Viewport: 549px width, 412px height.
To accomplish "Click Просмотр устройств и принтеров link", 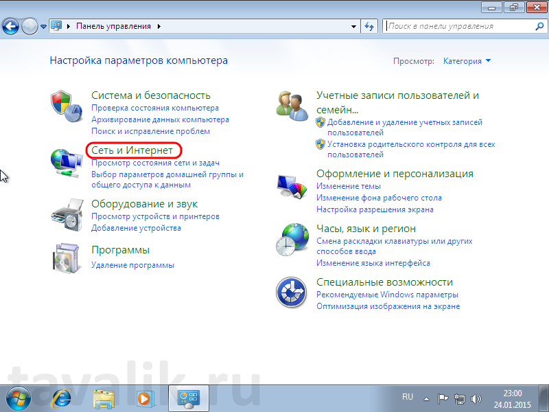I will pyautogui.click(x=156, y=216).
